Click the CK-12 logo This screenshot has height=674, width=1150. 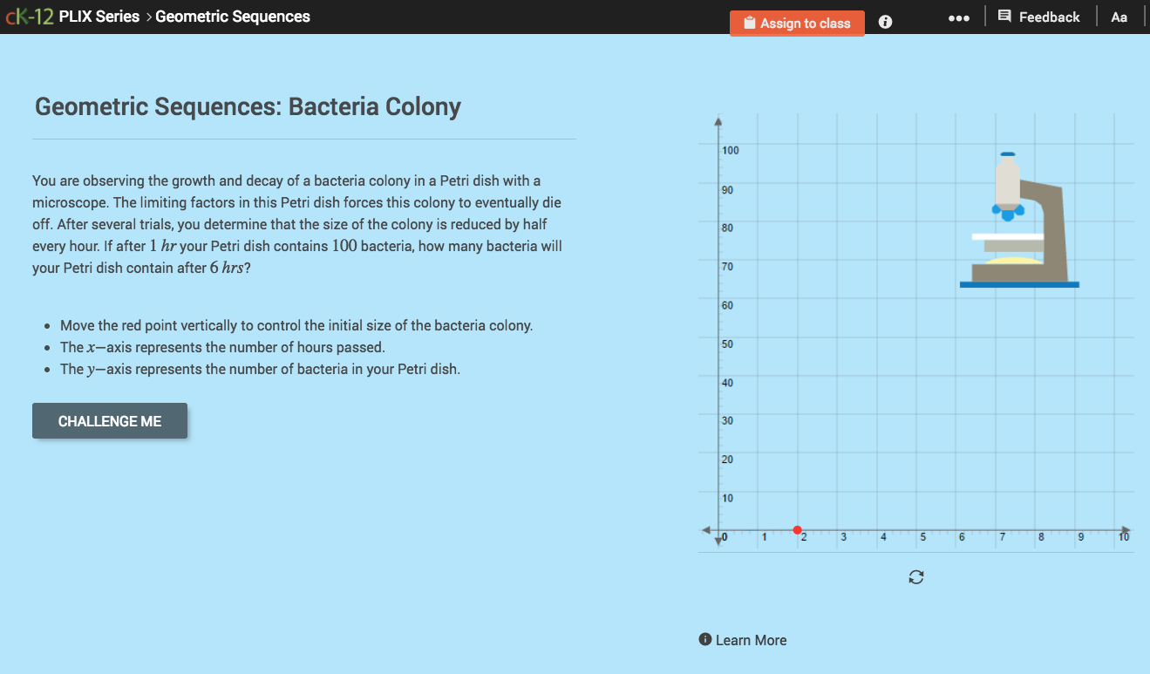point(31,16)
